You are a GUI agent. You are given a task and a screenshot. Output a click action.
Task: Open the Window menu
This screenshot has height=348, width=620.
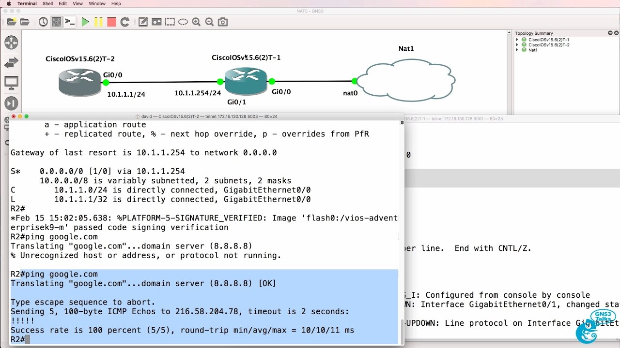click(x=97, y=3)
